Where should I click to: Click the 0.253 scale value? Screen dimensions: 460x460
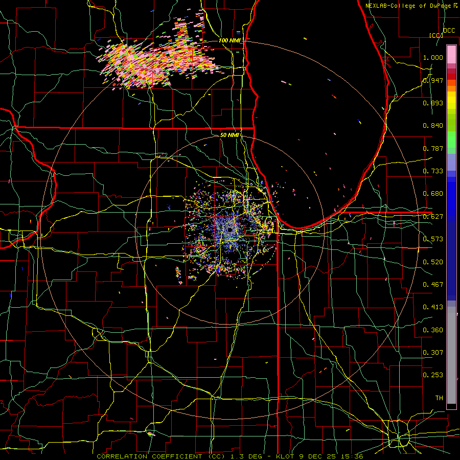tap(433, 375)
